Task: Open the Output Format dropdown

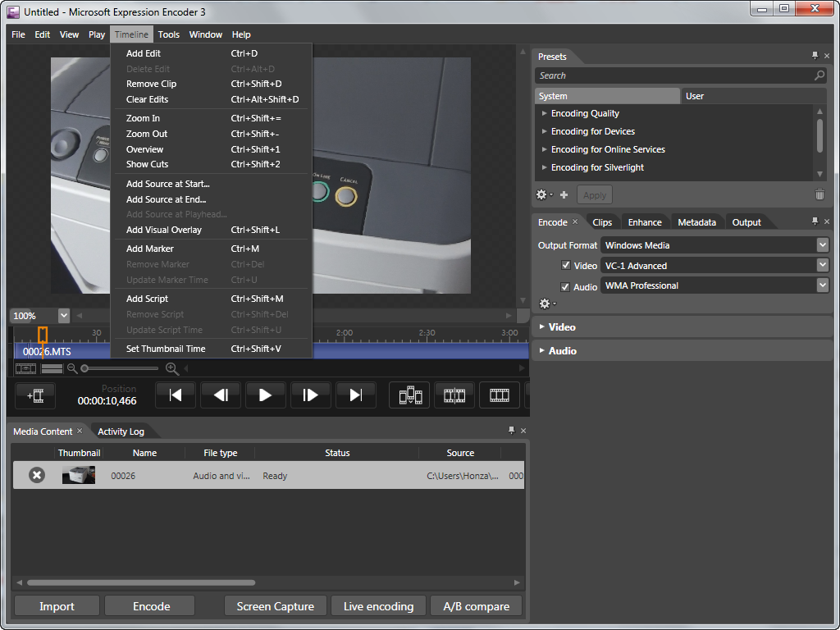Action: [x=822, y=244]
